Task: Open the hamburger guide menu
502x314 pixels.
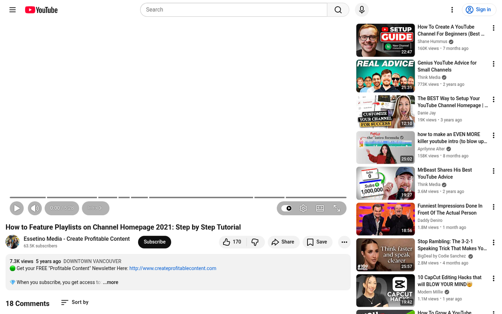Action: click(x=13, y=10)
